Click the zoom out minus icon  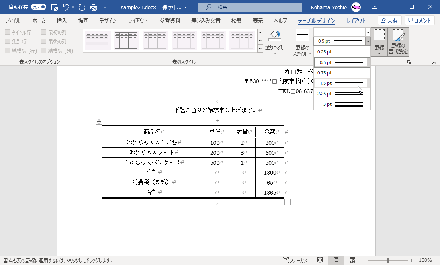pyautogui.click(x=364, y=260)
